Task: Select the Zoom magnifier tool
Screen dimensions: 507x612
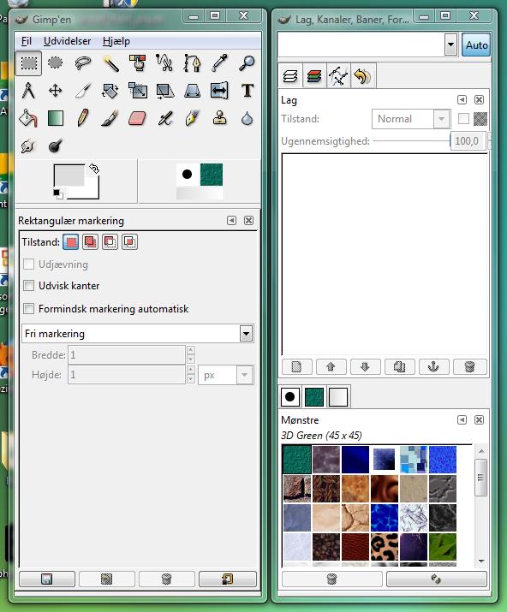Action: click(247, 62)
